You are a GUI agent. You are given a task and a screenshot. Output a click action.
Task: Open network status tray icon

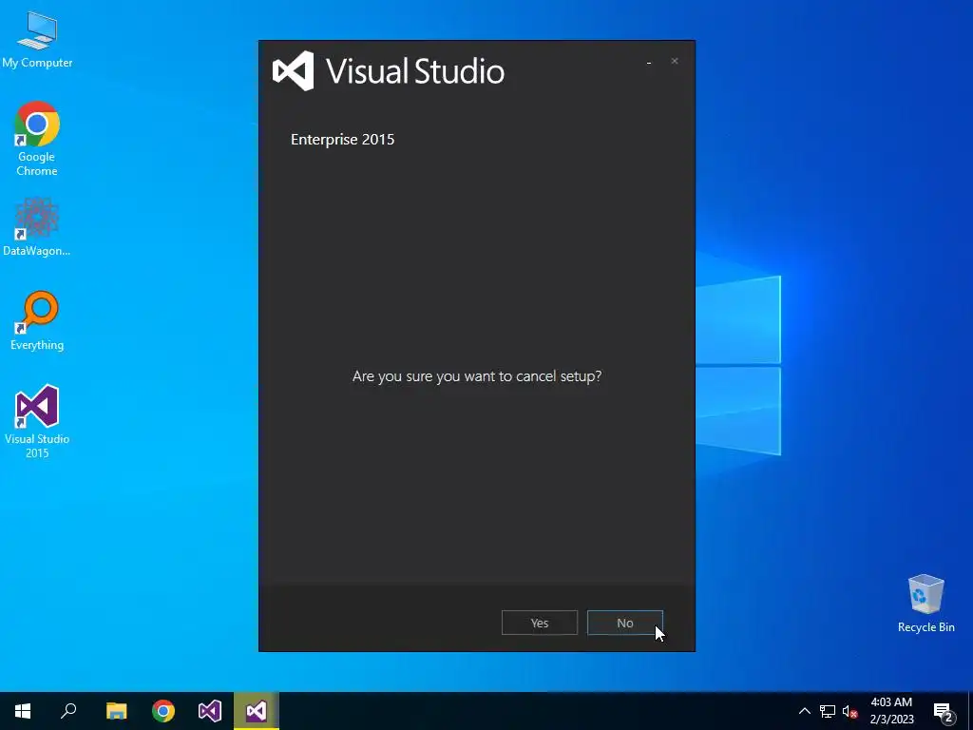coord(828,711)
